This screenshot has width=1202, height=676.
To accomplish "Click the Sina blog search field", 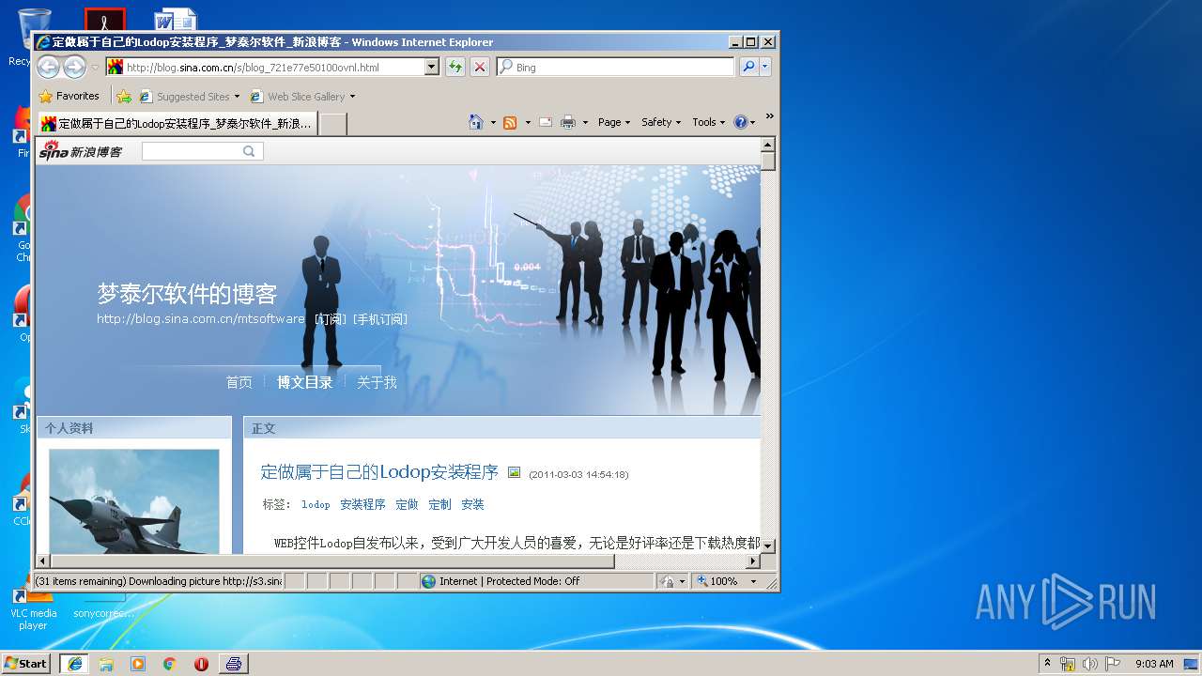I will (x=192, y=151).
